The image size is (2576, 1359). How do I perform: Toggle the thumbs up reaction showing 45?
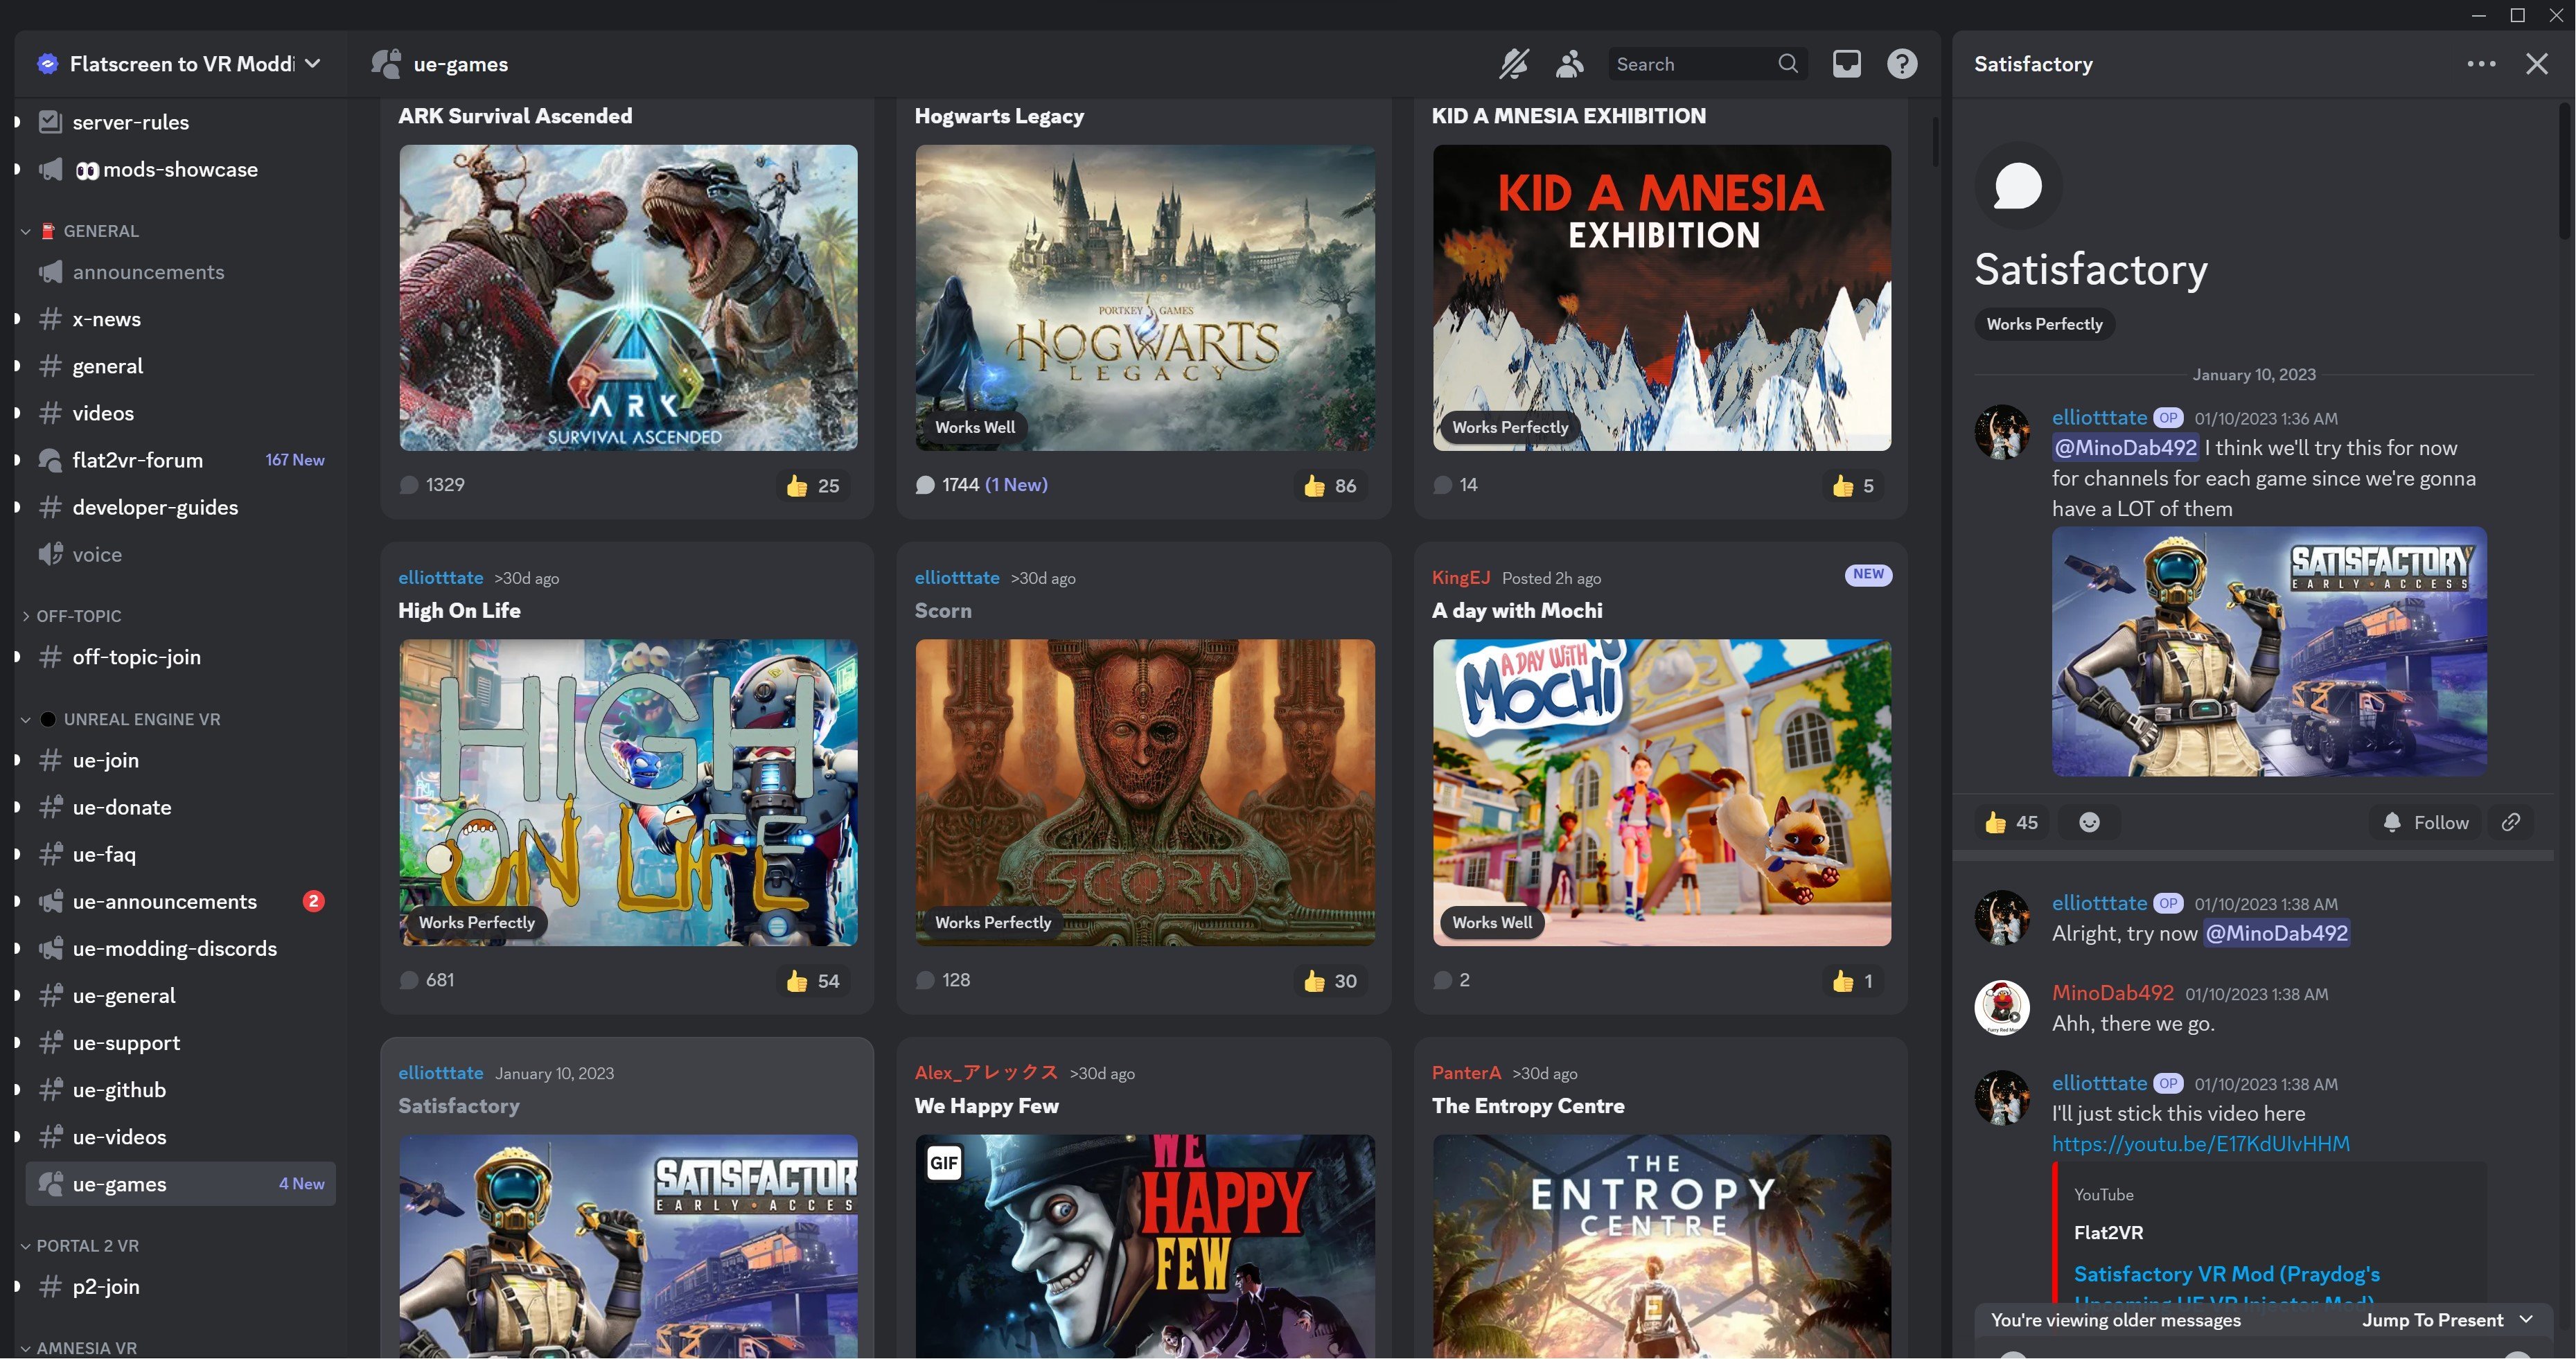coord(2011,822)
